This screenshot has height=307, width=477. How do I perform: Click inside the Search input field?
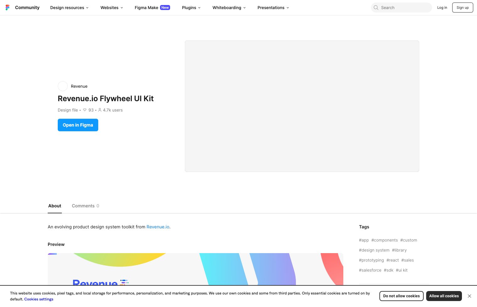(x=402, y=8)
